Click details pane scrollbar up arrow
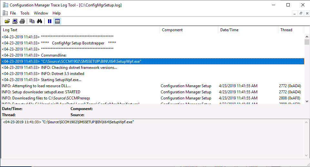This screenshot has height=167, width=310. point(306,122)
